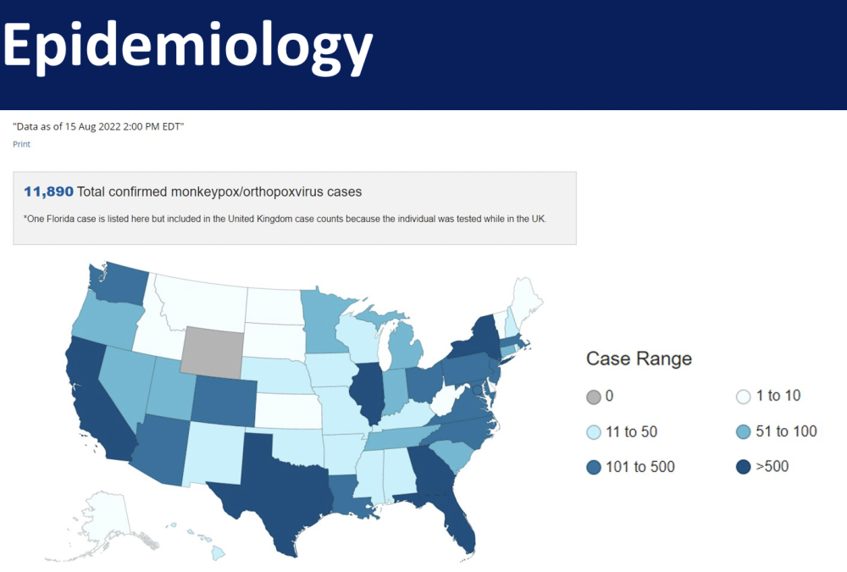Select the 51 to 100 legend swatch
Screen dimensions: 847x572
(744, 432)
